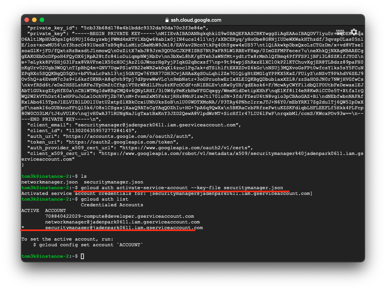
Task: Click the terminal cursor at the last prompt
Action: (82, 257)
